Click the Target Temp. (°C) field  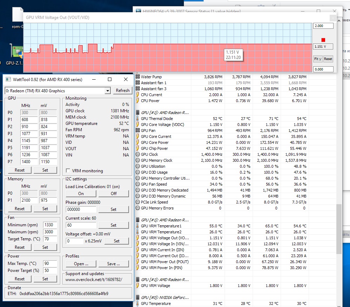click(50, 239)
